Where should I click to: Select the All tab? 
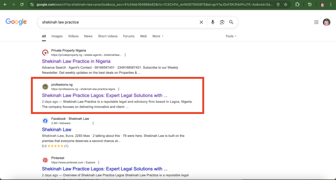(44, 36)
